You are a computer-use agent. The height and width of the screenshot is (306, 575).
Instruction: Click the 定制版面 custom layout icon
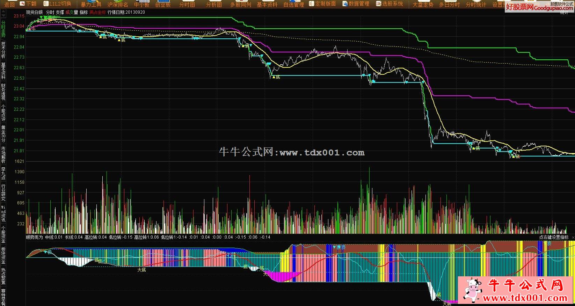(x=322, y=4)
